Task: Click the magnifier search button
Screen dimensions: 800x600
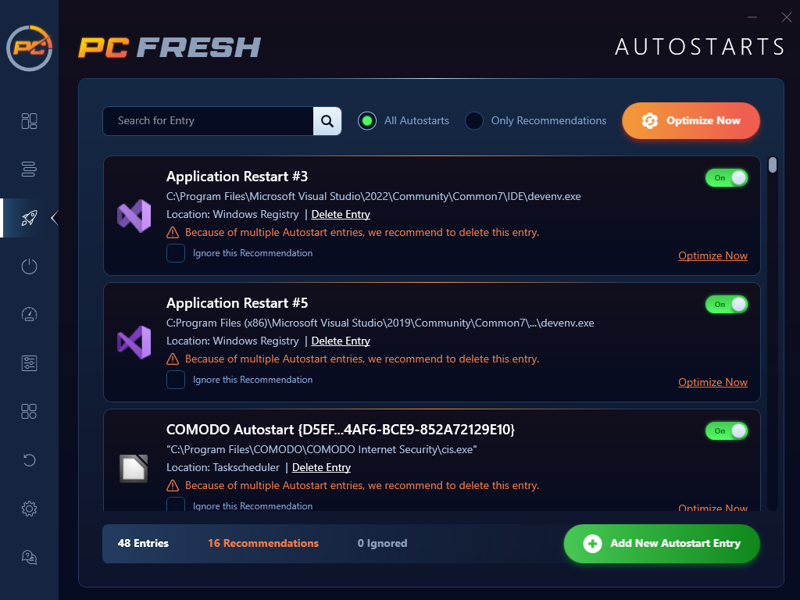Action: (x=327, y=121)
